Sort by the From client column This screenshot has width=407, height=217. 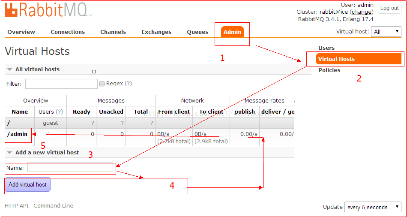click(x=174, y=112)
